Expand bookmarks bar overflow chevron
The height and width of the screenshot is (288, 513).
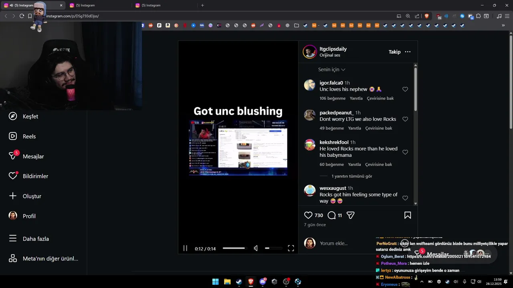pos(503,25)
